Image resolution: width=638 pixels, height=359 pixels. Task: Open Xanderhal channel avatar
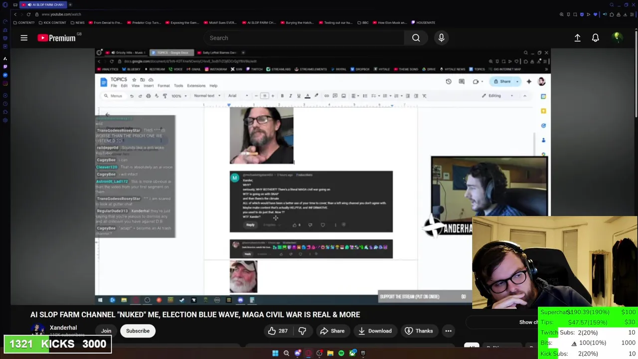pyautogui.click(x=38, y=330)
